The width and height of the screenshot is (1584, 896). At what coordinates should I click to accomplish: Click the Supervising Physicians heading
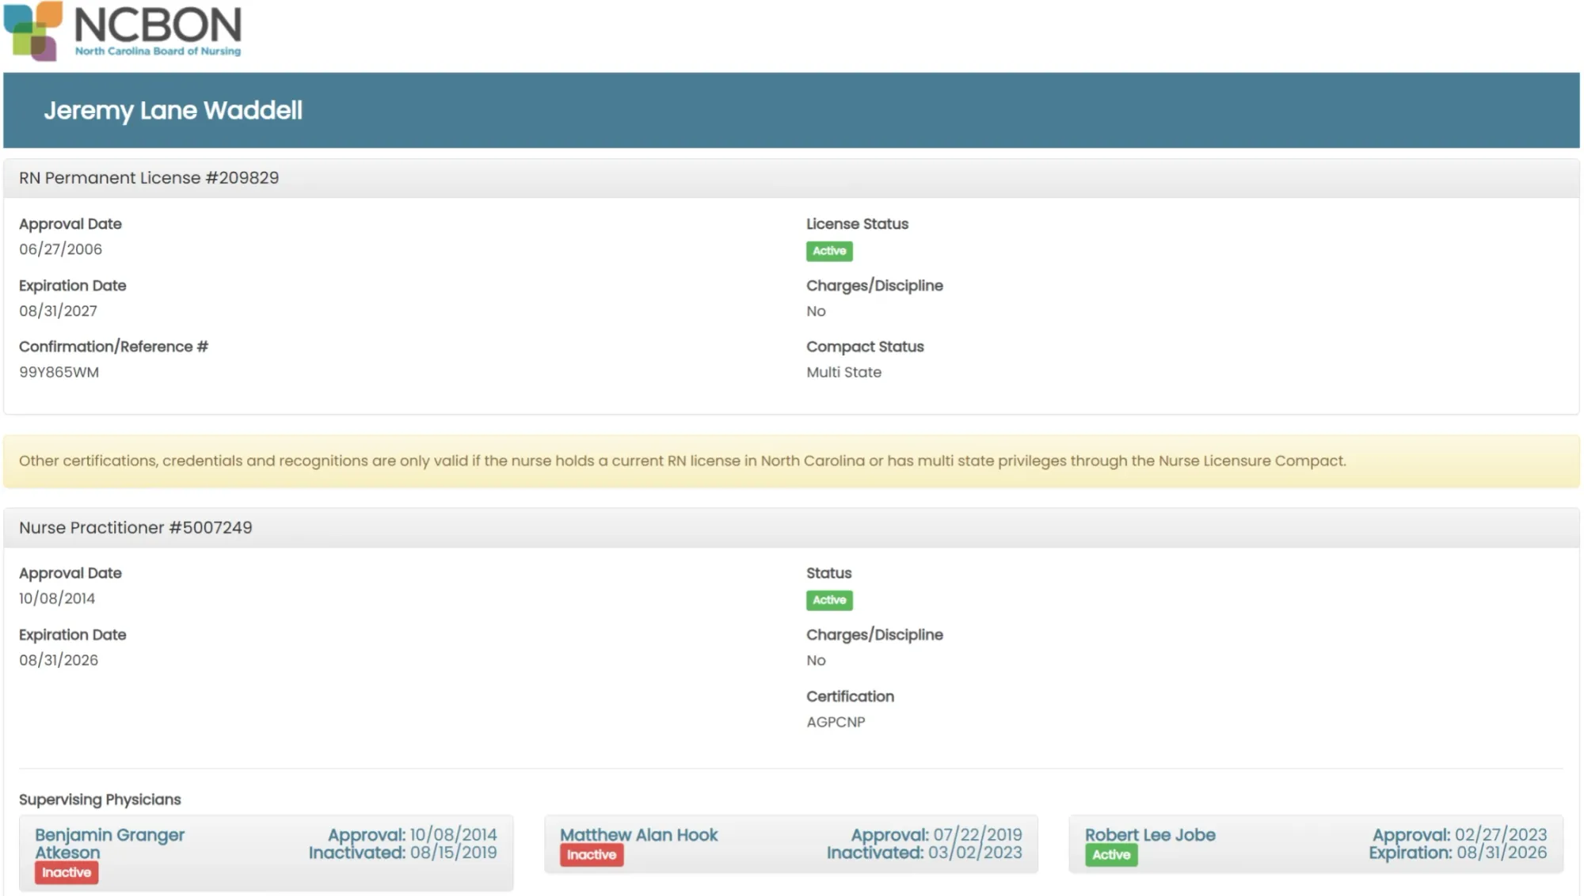coord(100,799)
